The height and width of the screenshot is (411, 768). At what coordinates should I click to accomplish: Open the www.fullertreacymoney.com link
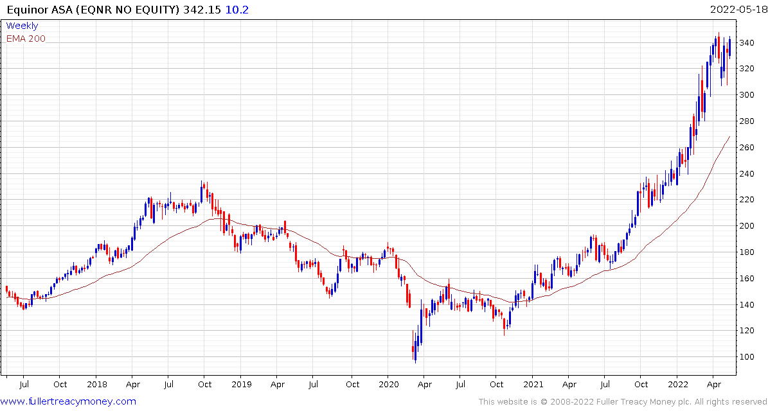(x=69, y=402)
